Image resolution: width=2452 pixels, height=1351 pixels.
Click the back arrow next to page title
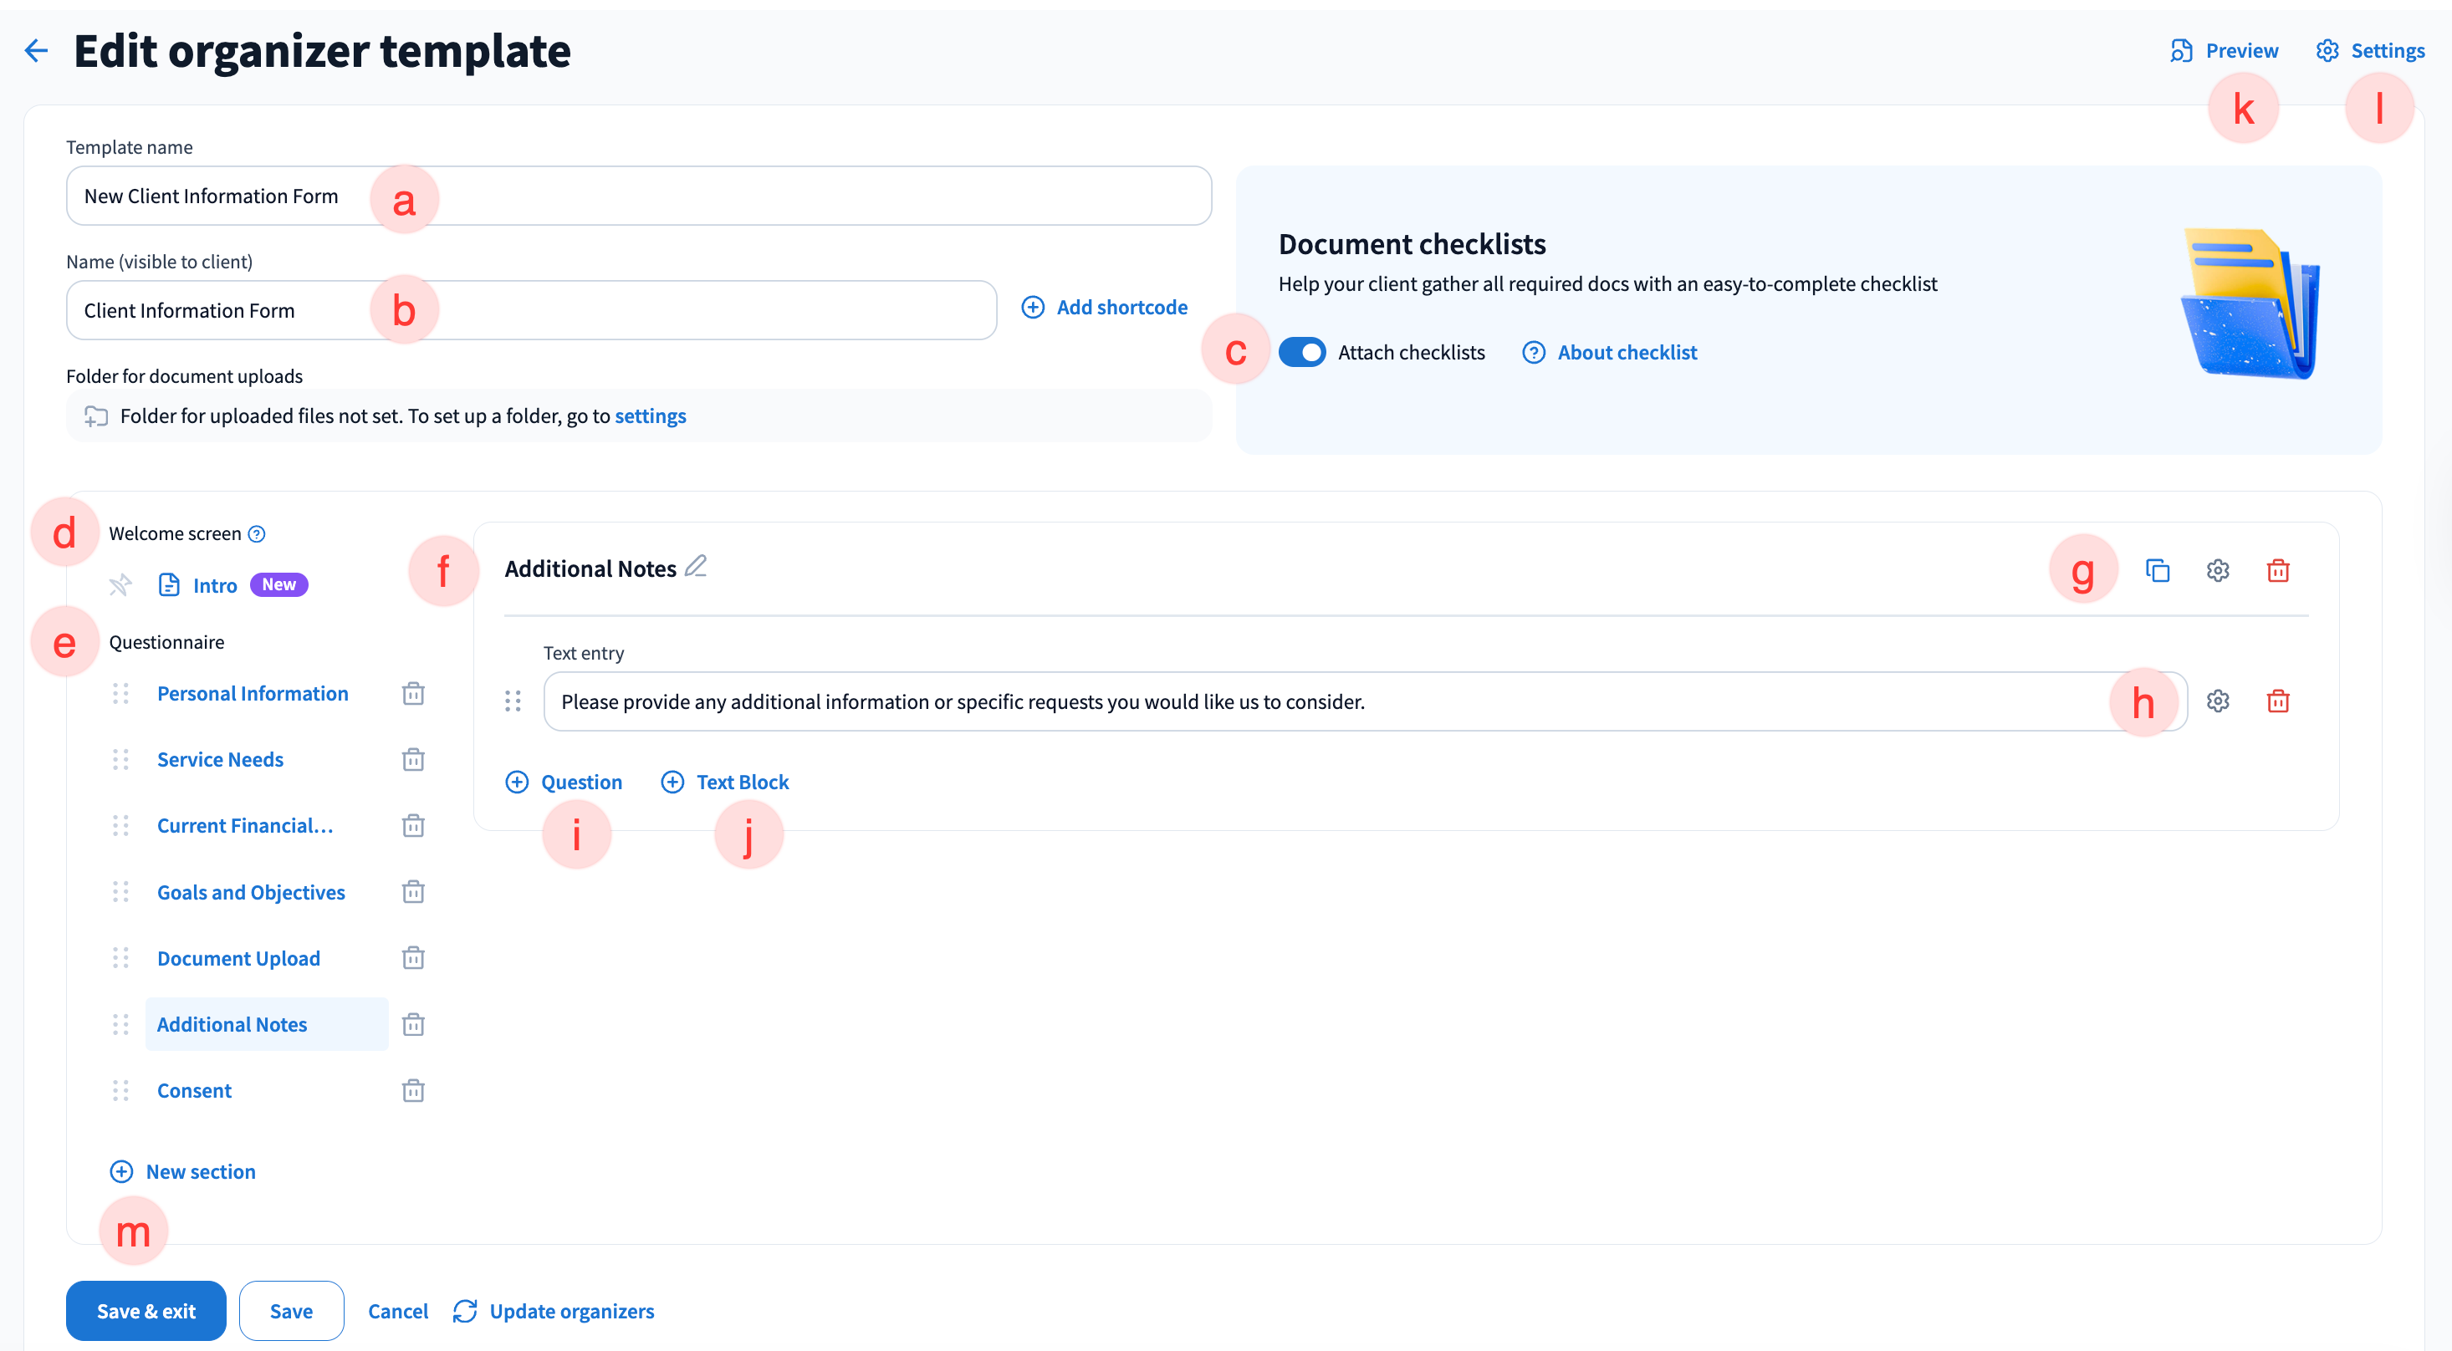point(35,50)
